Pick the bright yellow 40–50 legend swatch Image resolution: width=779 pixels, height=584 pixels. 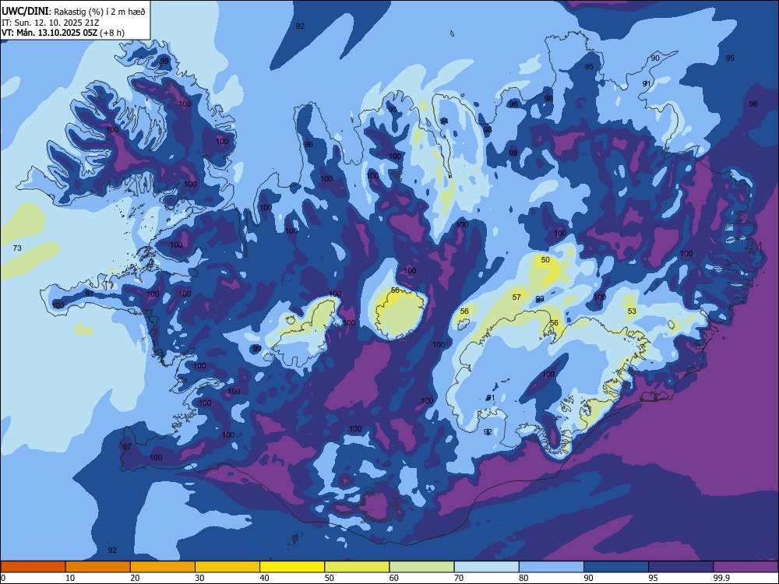click(x=292, y=567)
